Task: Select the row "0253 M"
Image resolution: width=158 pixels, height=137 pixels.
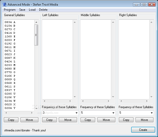Action: (10, 65)
